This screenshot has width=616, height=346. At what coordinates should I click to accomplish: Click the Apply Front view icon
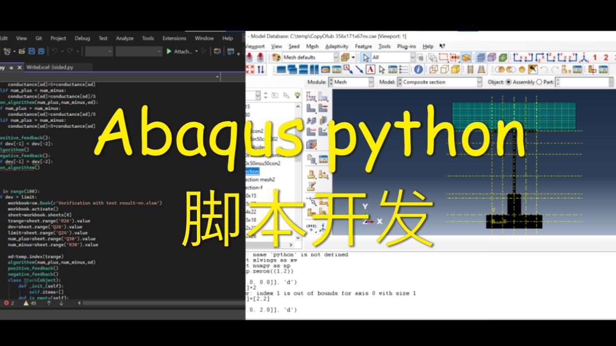pos(518,57)
